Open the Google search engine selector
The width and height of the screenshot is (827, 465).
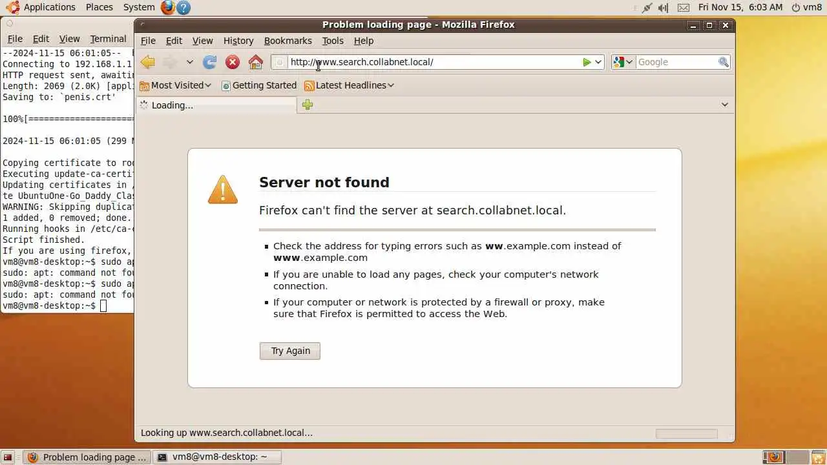[623, 62]
